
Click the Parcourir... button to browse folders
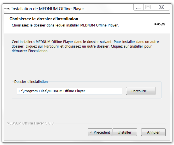[x=141, y=91]
